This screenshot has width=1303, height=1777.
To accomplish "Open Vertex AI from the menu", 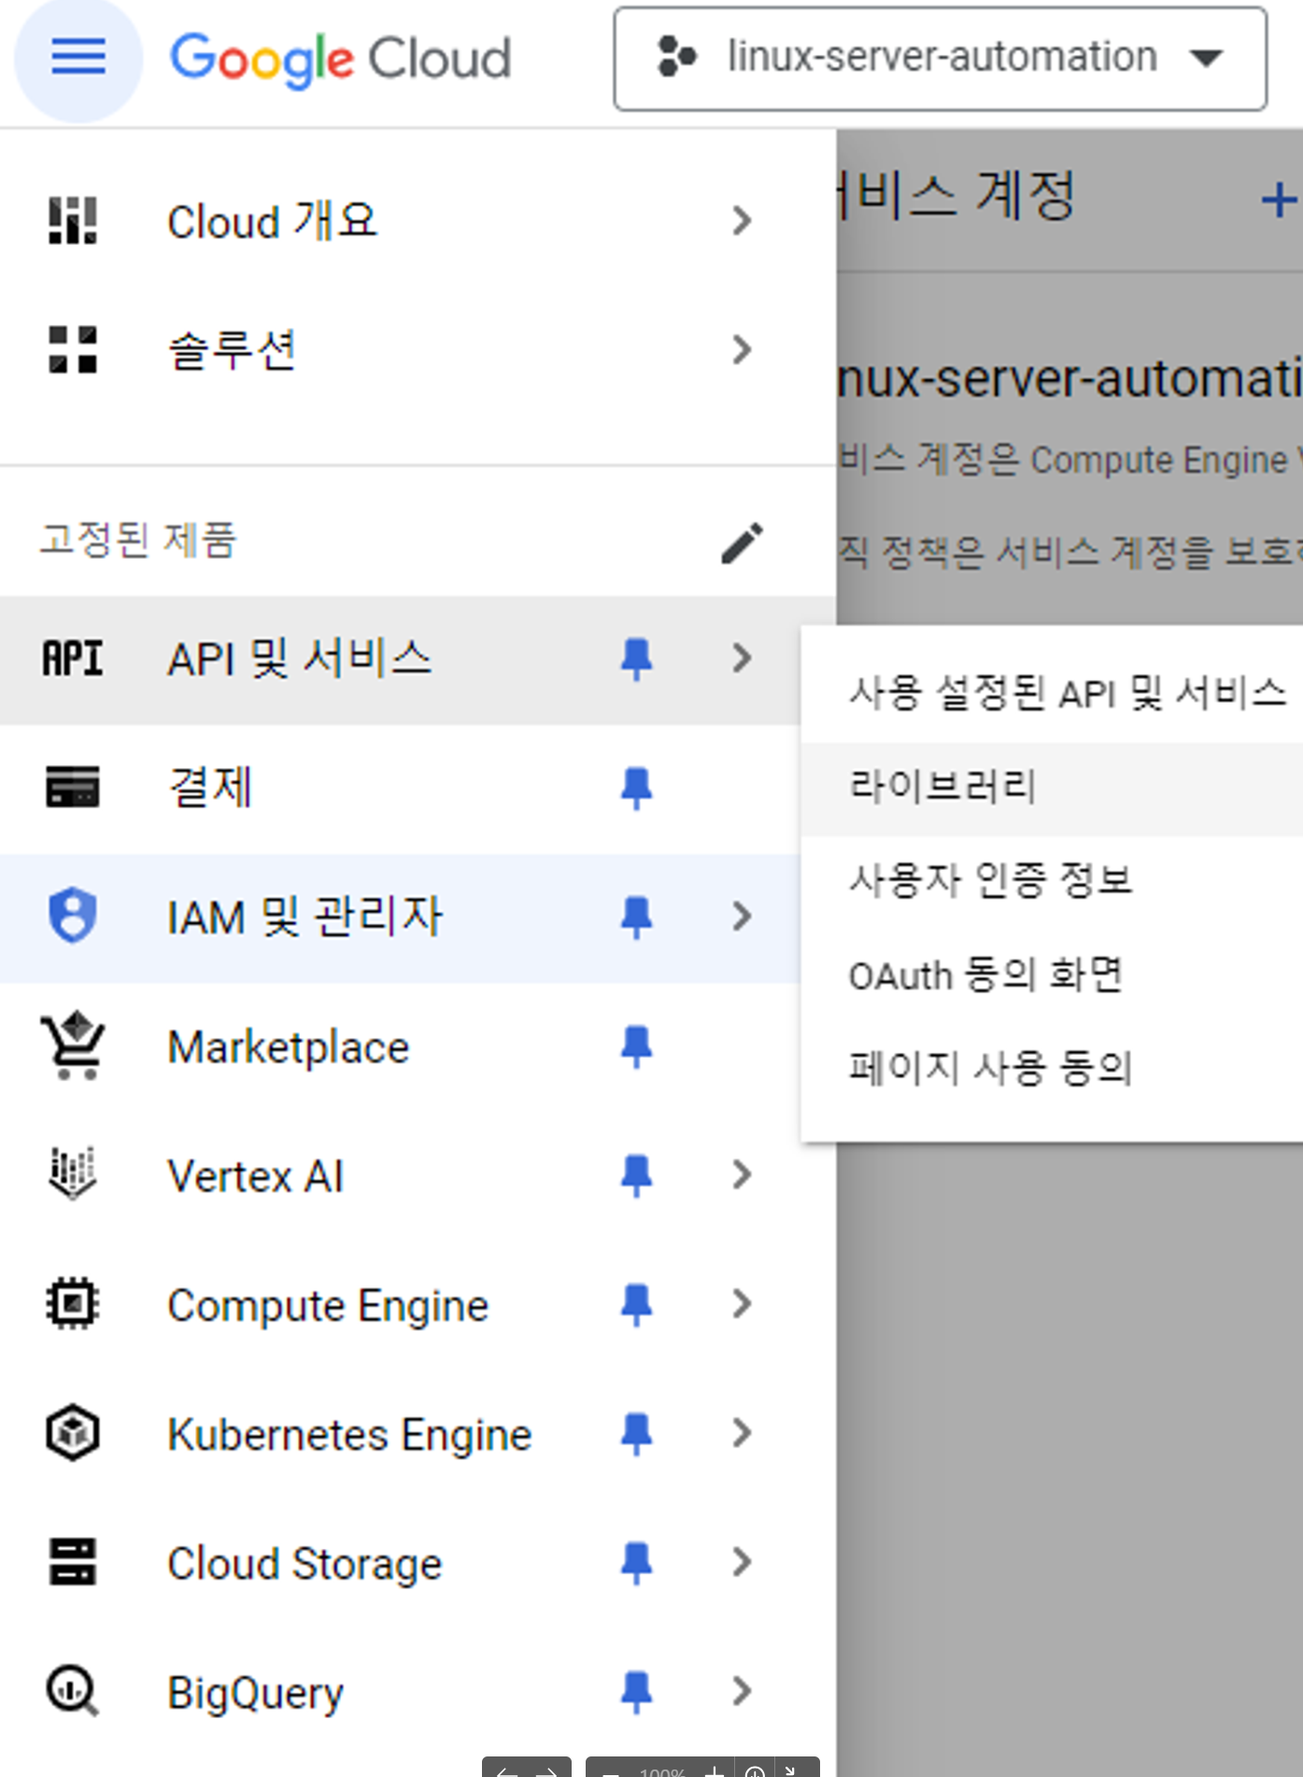I will 255,1176.
